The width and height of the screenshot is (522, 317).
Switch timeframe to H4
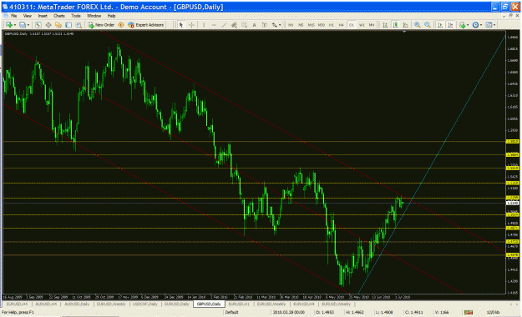click(342, 25)
